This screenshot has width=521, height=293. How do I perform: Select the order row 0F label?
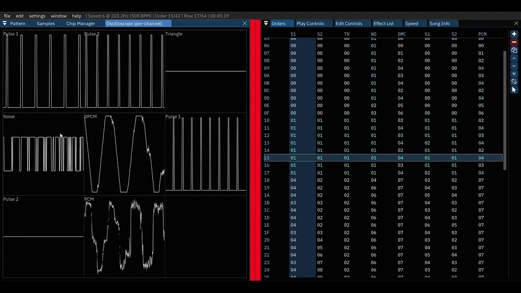pos(267,113)
